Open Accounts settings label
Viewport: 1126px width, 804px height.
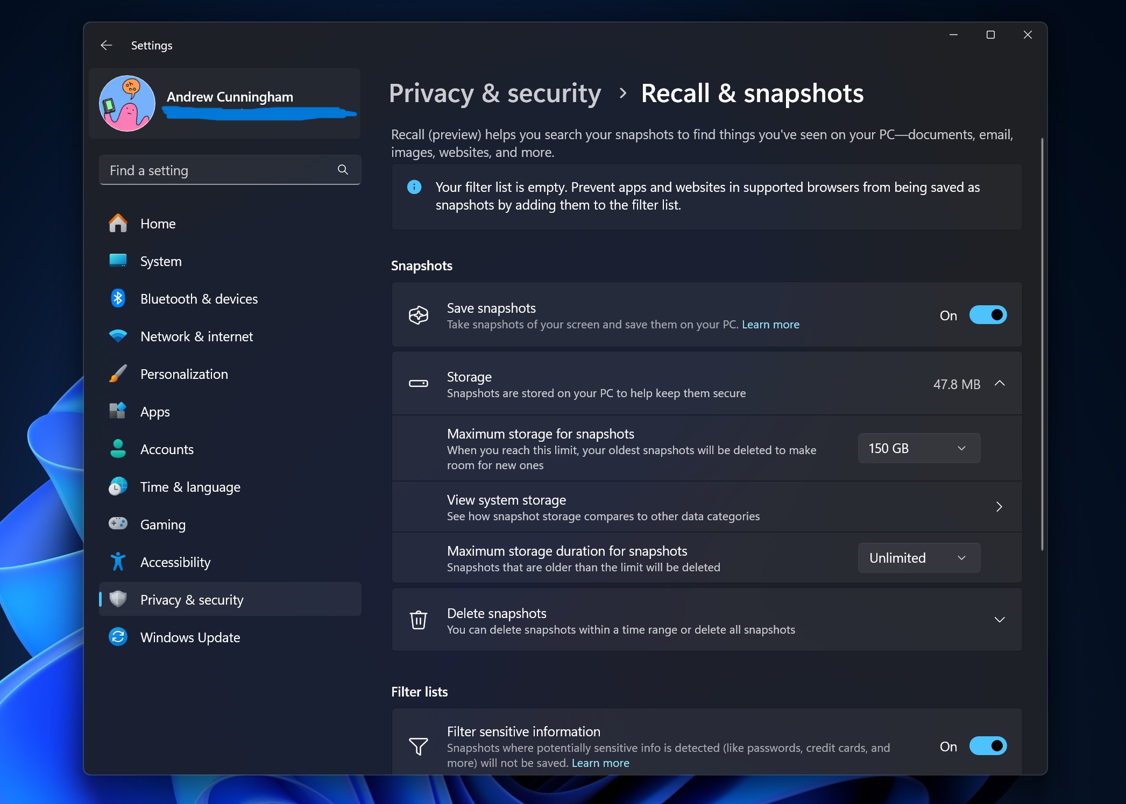coord(167,449)
